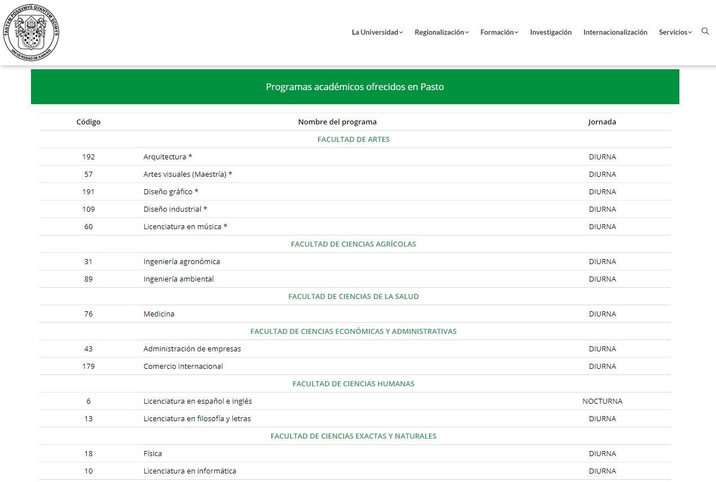Select Licenciatura en filosofía y letras
This screenshot has width=716, height=482.
pyautogui.click(x=197, y=418)
